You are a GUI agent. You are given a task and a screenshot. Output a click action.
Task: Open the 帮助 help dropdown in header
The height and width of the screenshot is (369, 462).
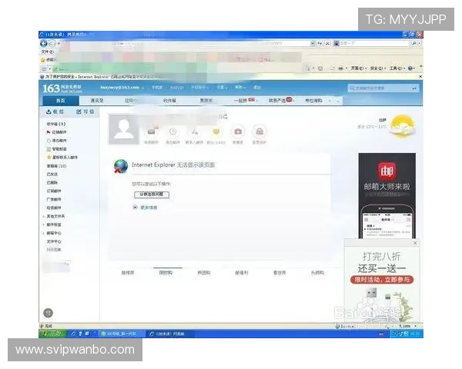(240, 88)
